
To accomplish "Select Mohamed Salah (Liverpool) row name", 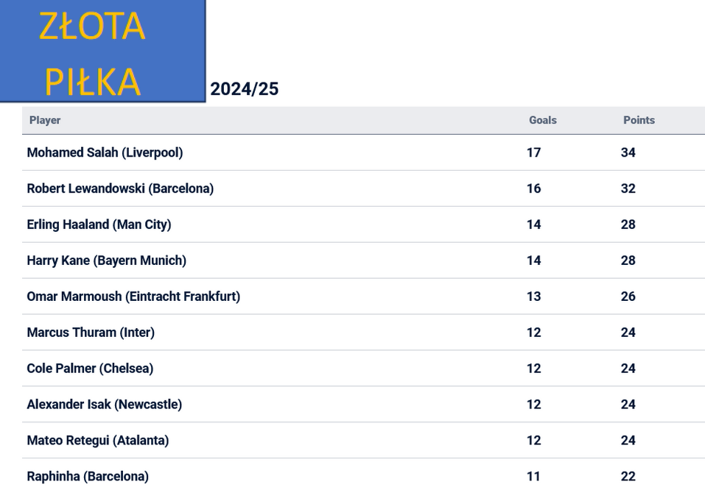I will [105, 152].
